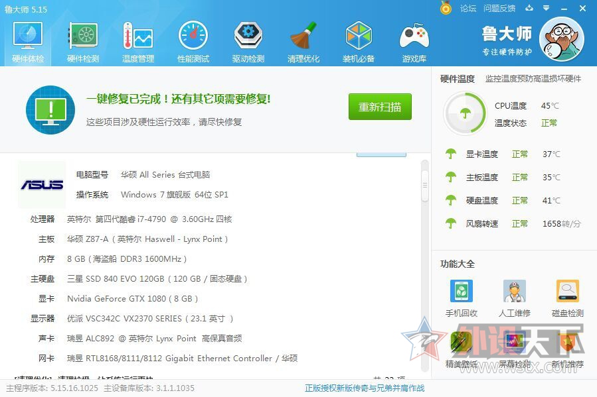Click the 主板温度 umbrella icon
Screen dimensions: 597x397
(x=451, y=177)
